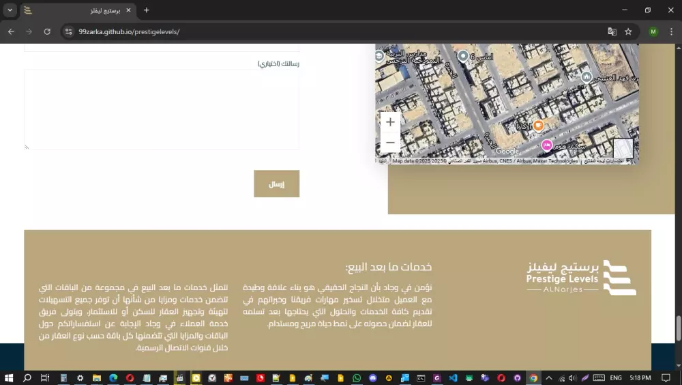Click the اماس 6 location pin on map
Screen dimensions: 682x385
(x=463, y=56)
